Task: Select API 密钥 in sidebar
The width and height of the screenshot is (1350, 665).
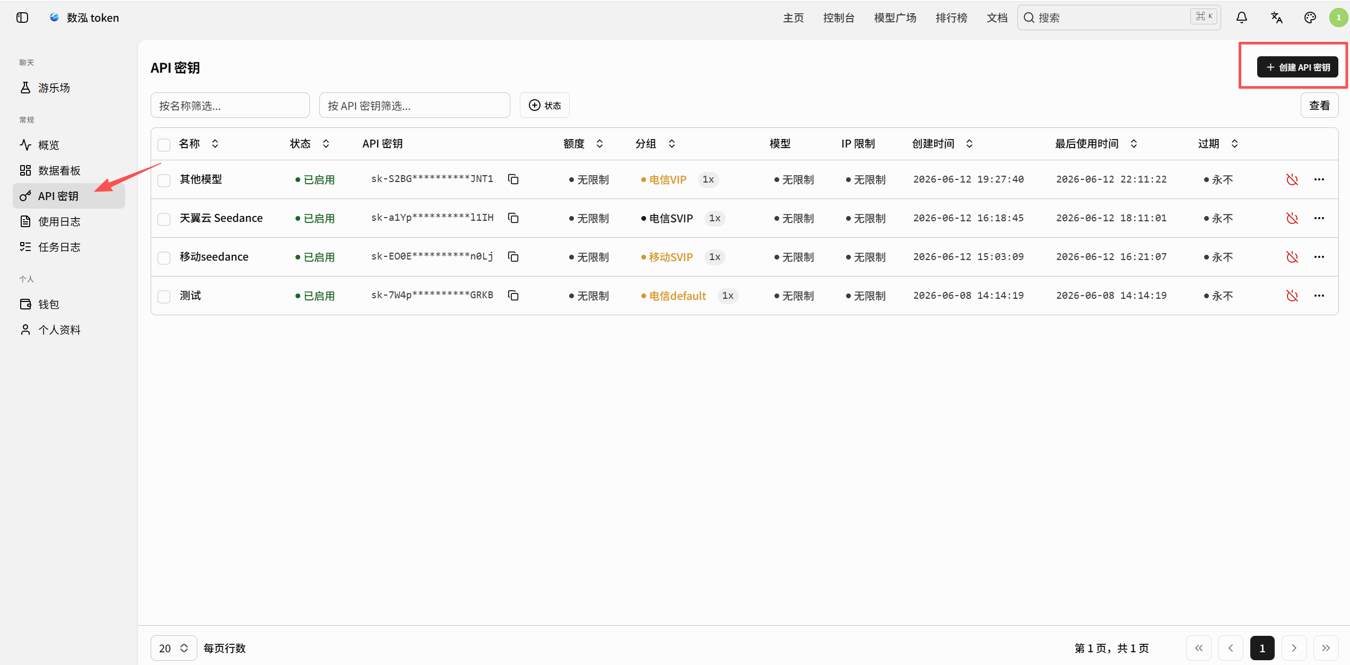Action: click(x=69, y=196)
